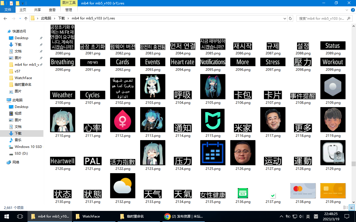Select the blue calendar icon 2125.png
356x222 pixels.
tap(213, 153)
